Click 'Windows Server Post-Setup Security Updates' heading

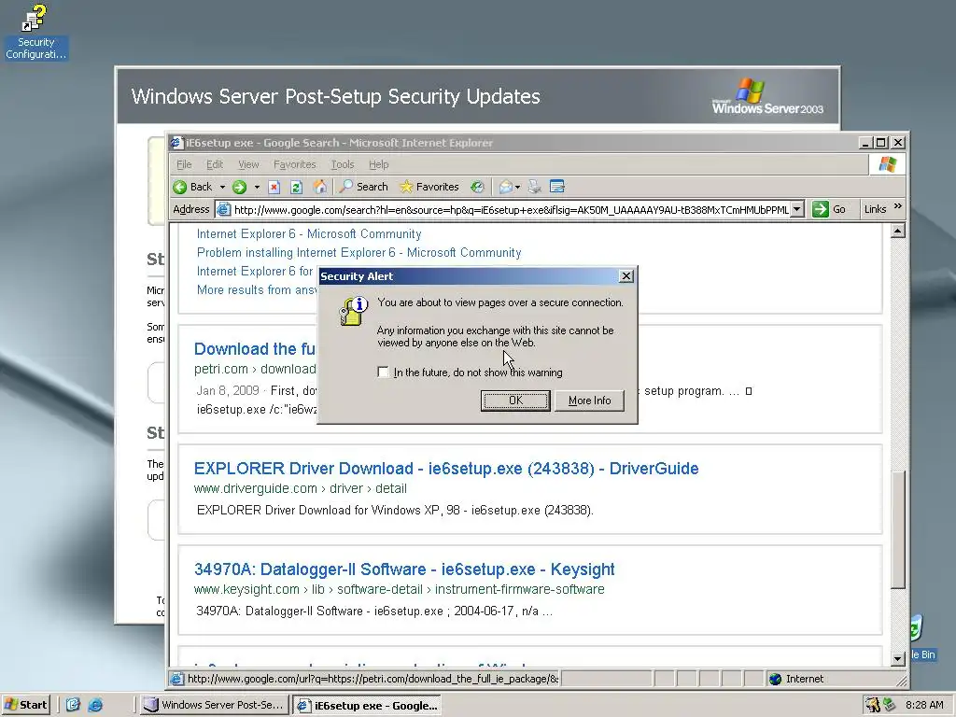point(335,96)
